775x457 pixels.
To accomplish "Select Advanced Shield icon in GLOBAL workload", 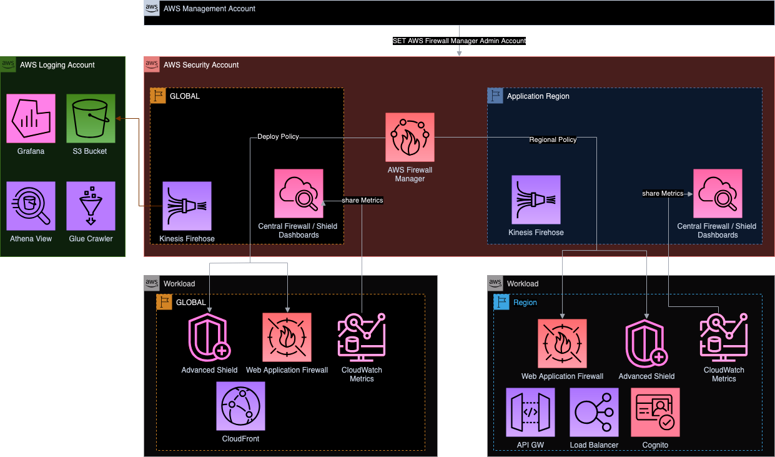I will (x=209, y=338).
